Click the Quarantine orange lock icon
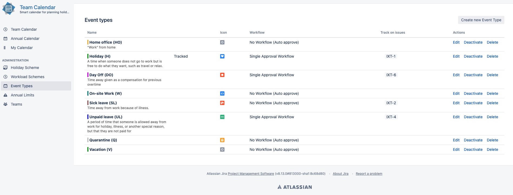 coord(222,140)
